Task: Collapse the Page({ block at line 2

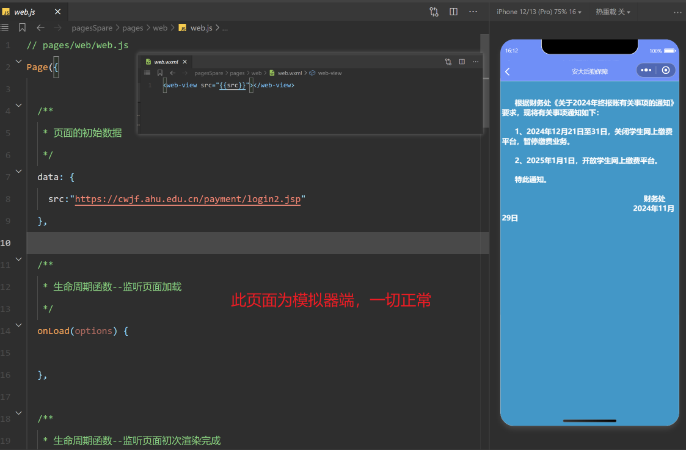Action: pyautogui.click(x=19, y=61)
